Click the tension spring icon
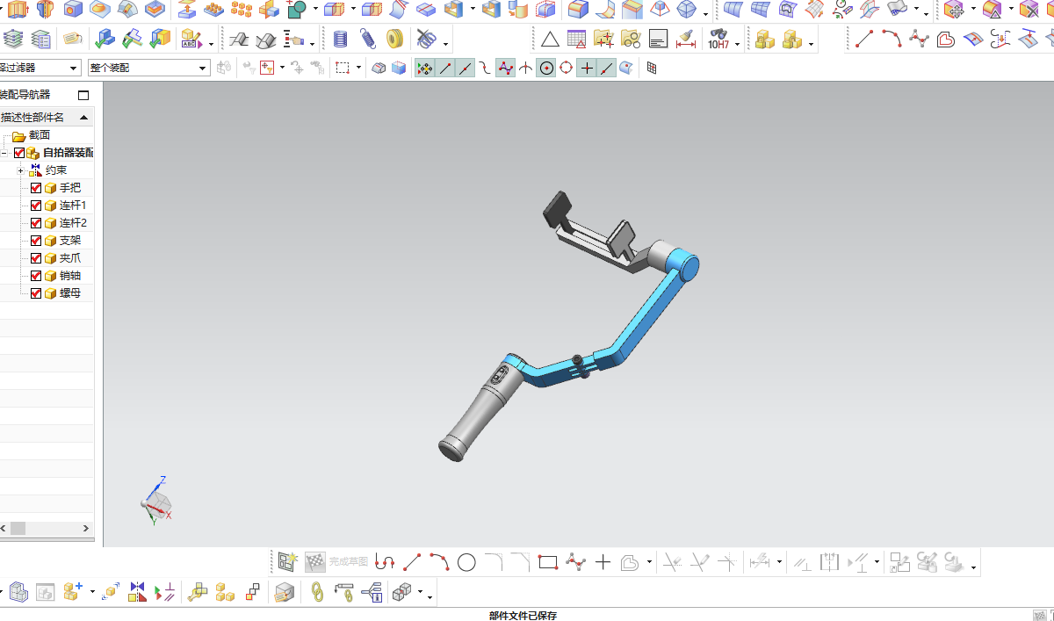This screenshot has height=621, width=1054. click(x=368, y=40)
